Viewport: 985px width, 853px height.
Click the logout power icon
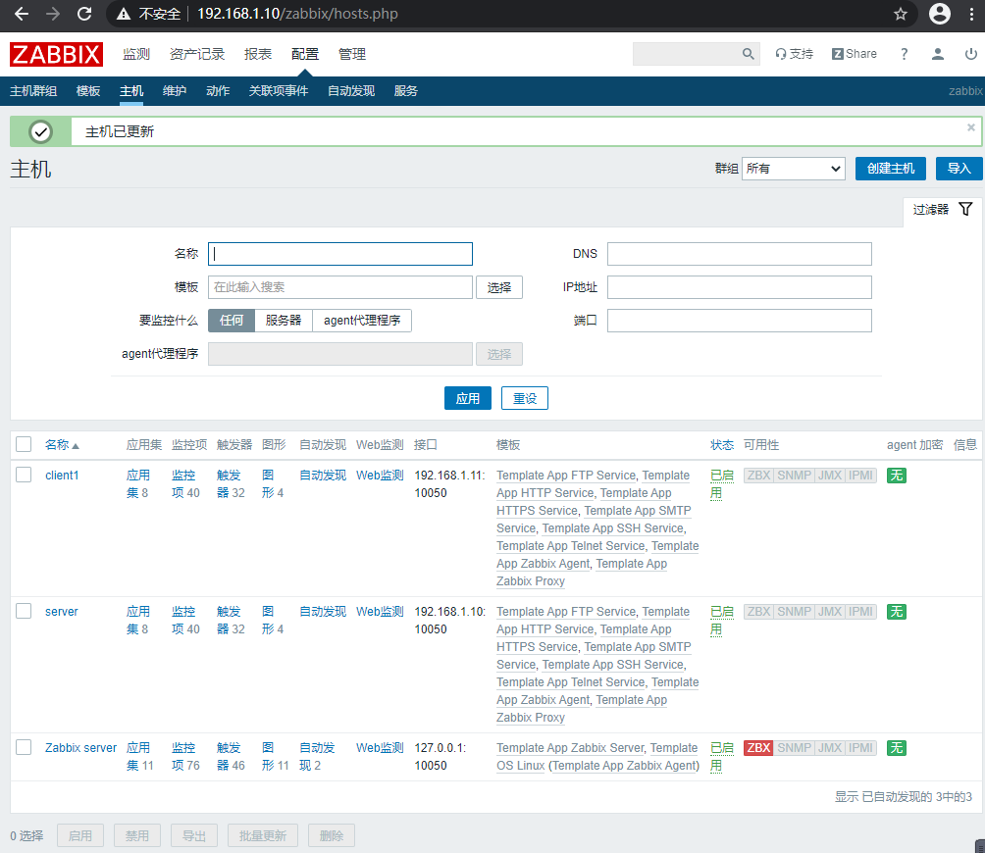click(970, 54)
